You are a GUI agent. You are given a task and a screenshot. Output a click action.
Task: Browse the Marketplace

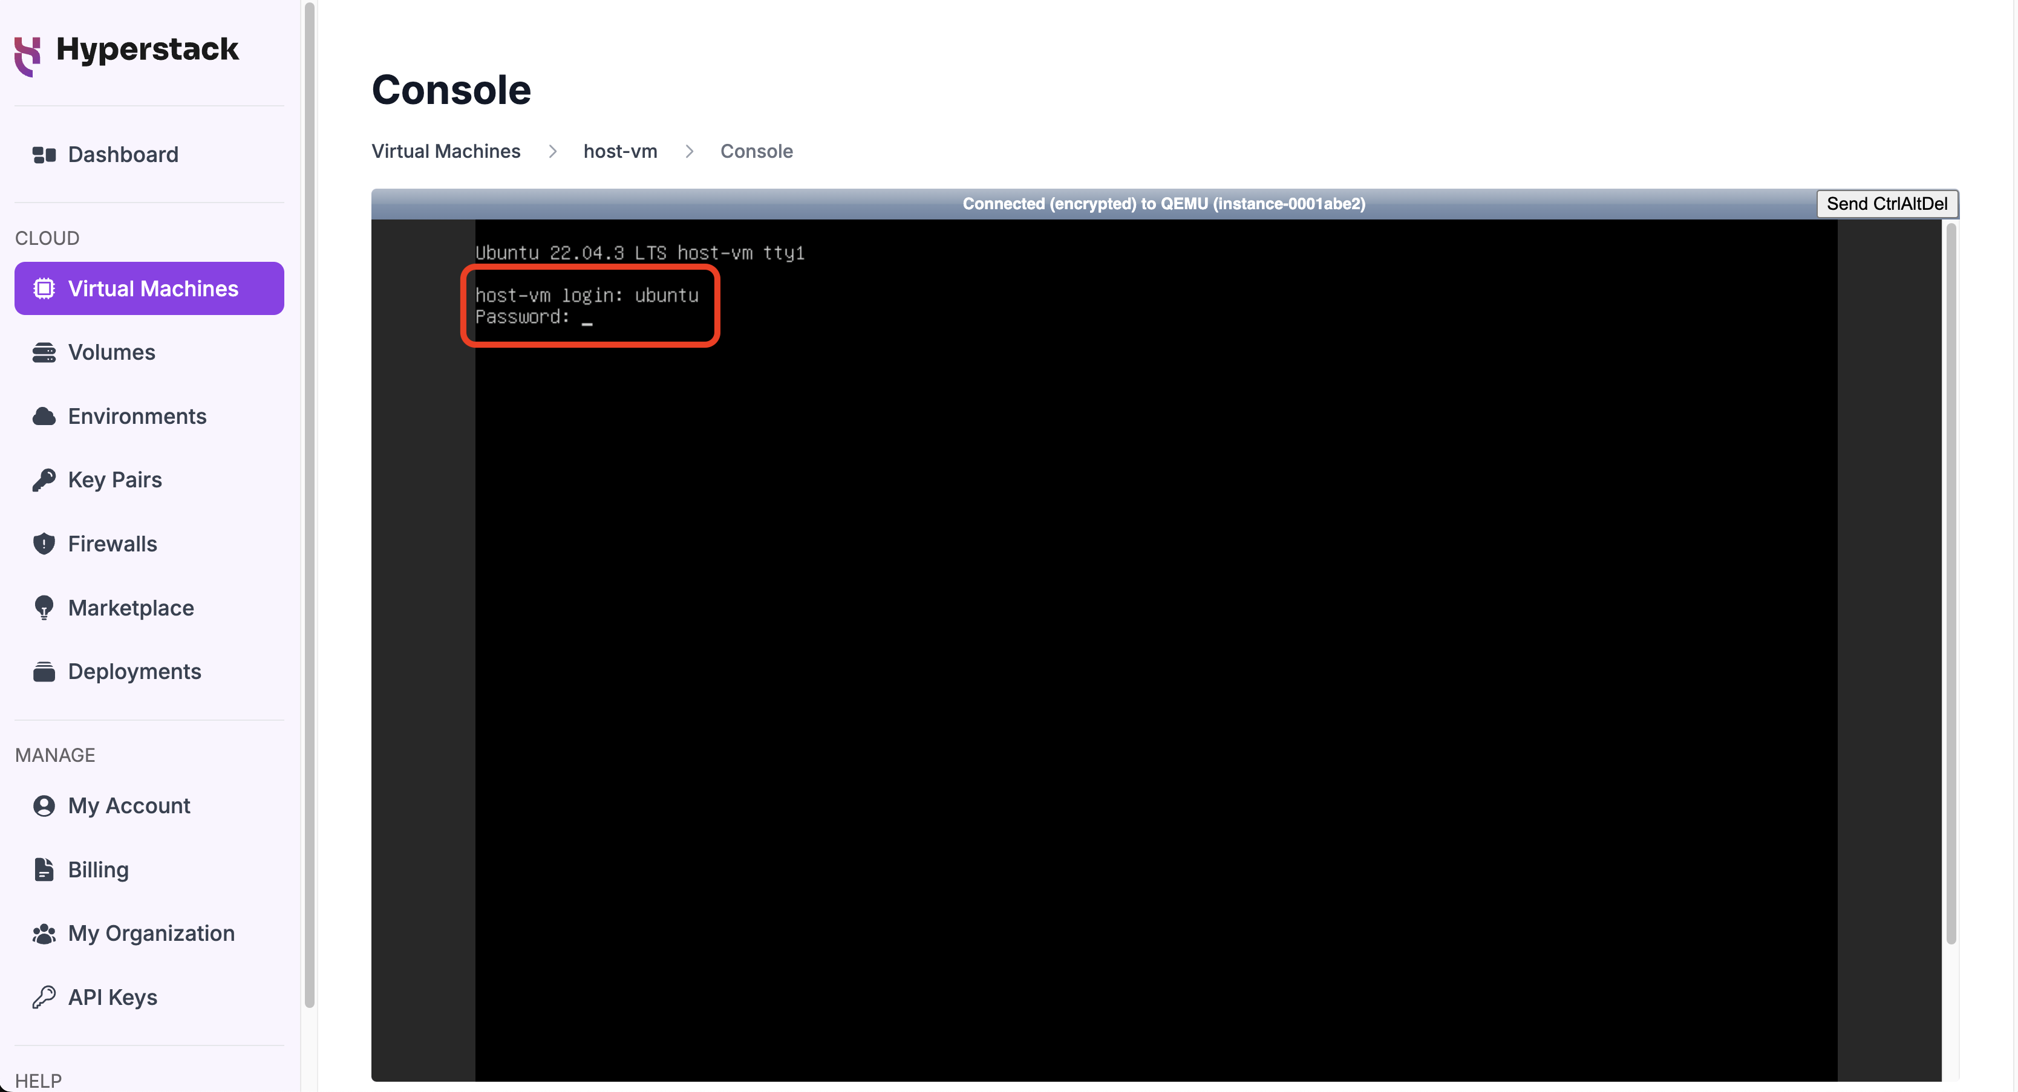point(149,608)
